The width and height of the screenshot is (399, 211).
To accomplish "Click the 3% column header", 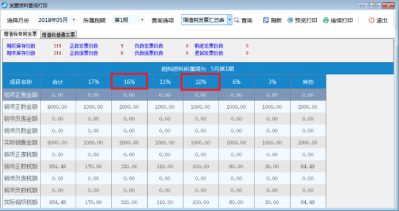I will [x=272, y=82].
